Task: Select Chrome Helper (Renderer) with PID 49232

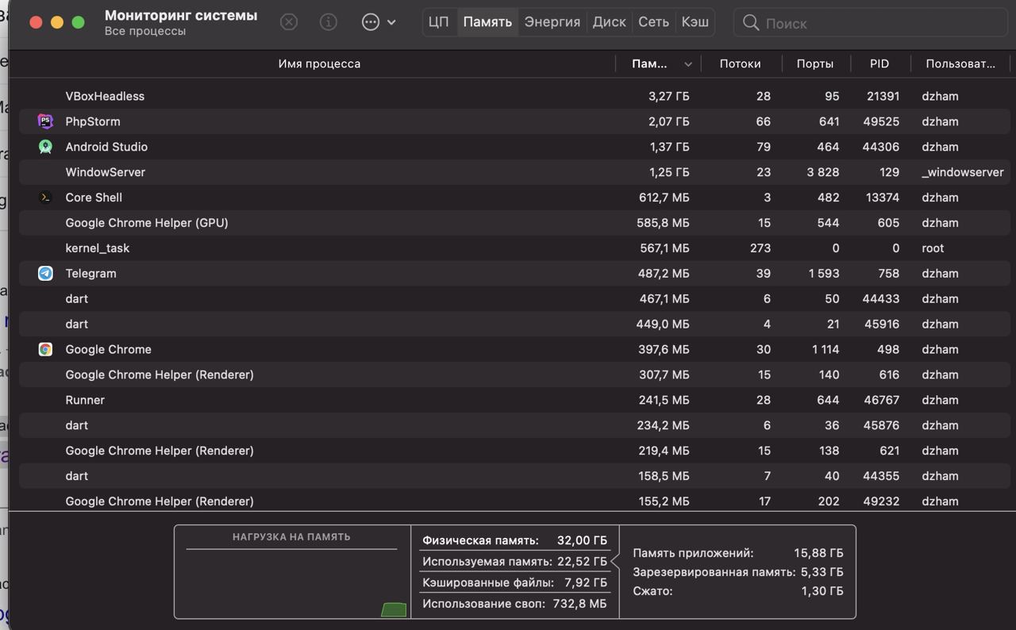Action: point(514,501)
